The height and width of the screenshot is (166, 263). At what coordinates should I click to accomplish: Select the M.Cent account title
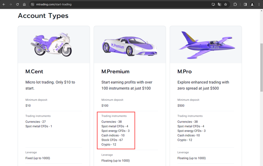[34, 72]
